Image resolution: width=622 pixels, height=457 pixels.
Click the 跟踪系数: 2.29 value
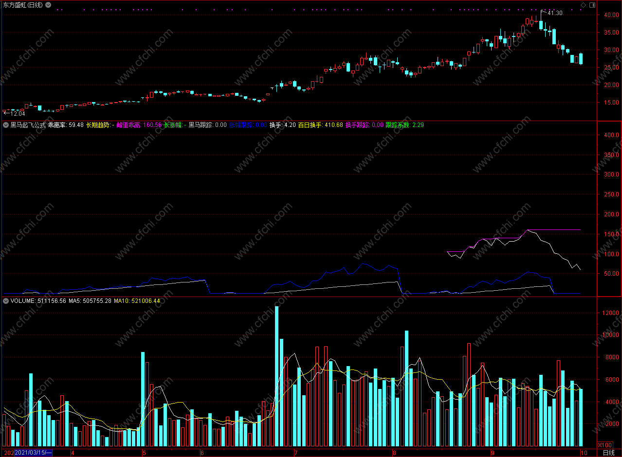(404, 125)
